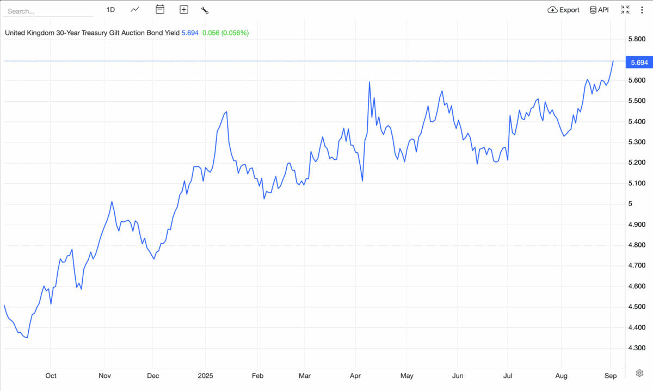Select the line chart type icon
Viewport: 653px width, 391px height.
click(134, 9)
